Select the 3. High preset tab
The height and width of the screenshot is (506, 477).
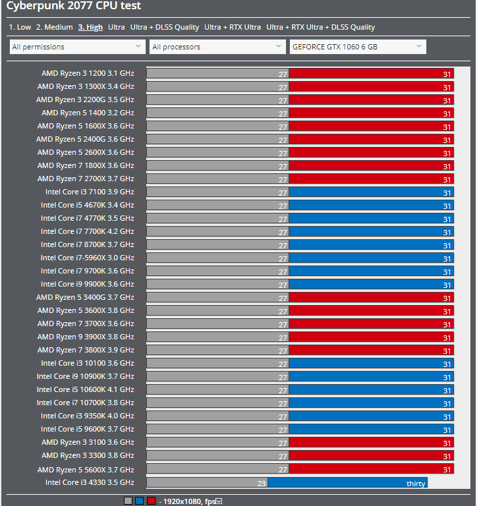click(x=90, y=27)
